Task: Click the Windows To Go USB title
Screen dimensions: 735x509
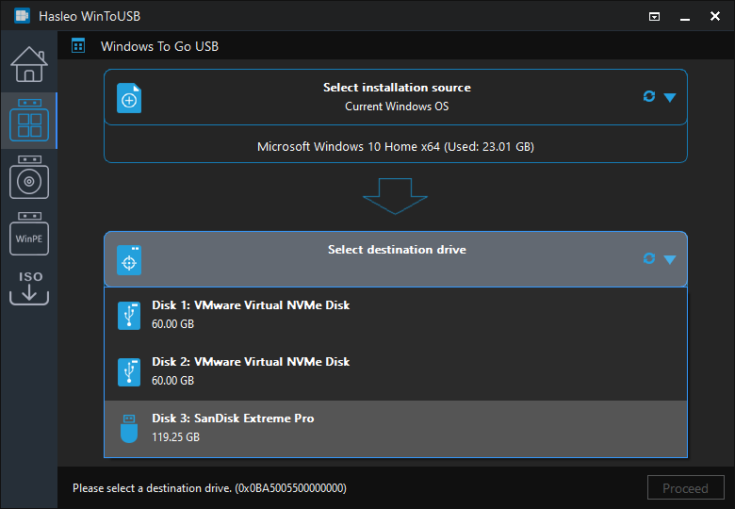Action: pos(159,46)
